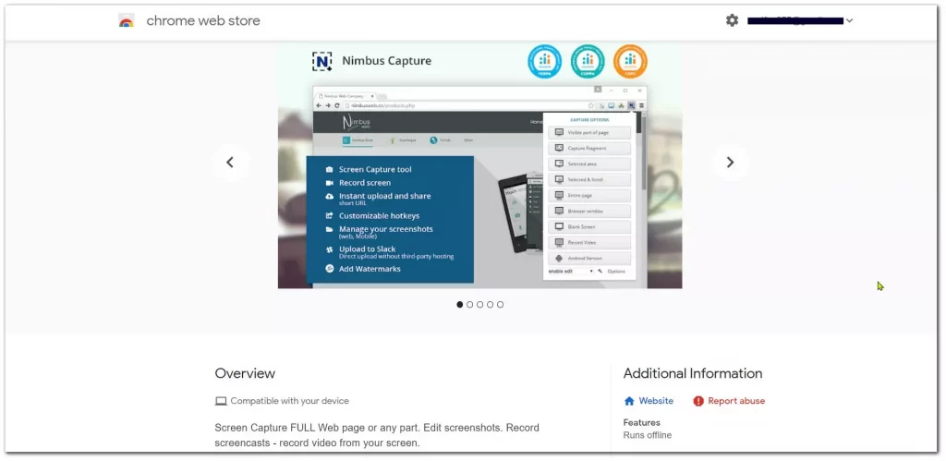The image size is (946, 461).
Task: Click the house icon beside Website
Action: coord(629,401)
